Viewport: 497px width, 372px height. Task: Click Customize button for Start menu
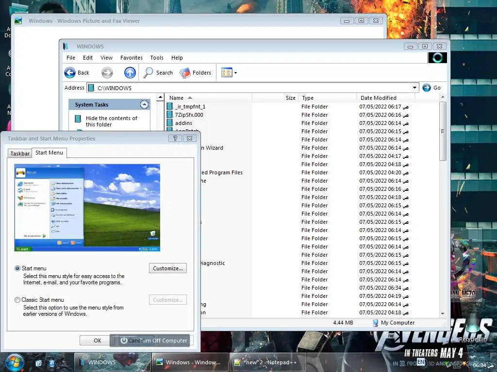pos(167,268)
